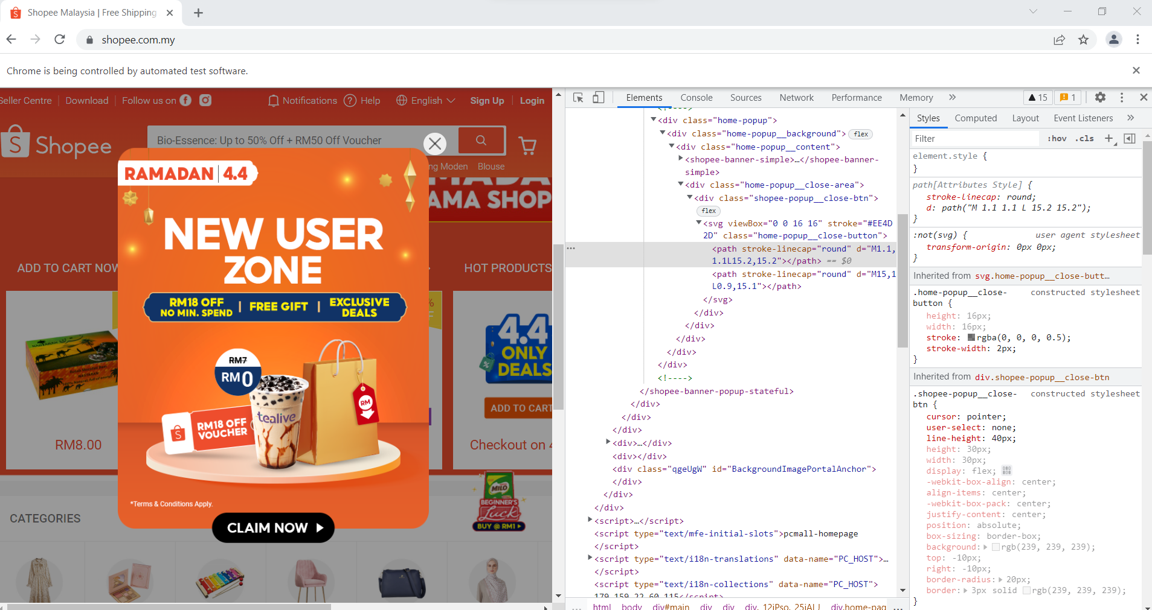The width and height of the screenshot is (1152, 610).
Task: Open the Memory tab
Action: point(916,98)
